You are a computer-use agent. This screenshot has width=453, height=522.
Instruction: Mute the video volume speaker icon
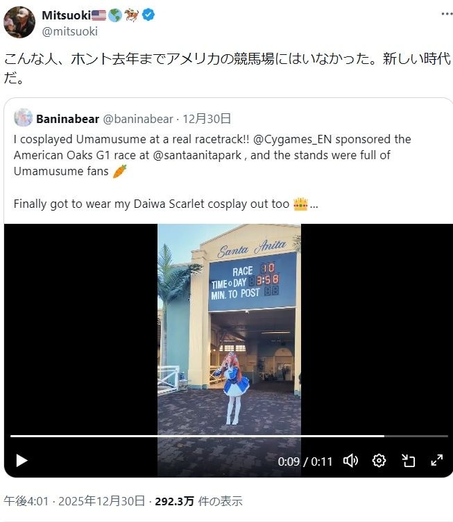(350, 461)
